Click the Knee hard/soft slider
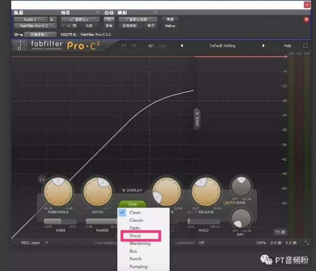The image size is (316, 271). (x=60, y=221)
